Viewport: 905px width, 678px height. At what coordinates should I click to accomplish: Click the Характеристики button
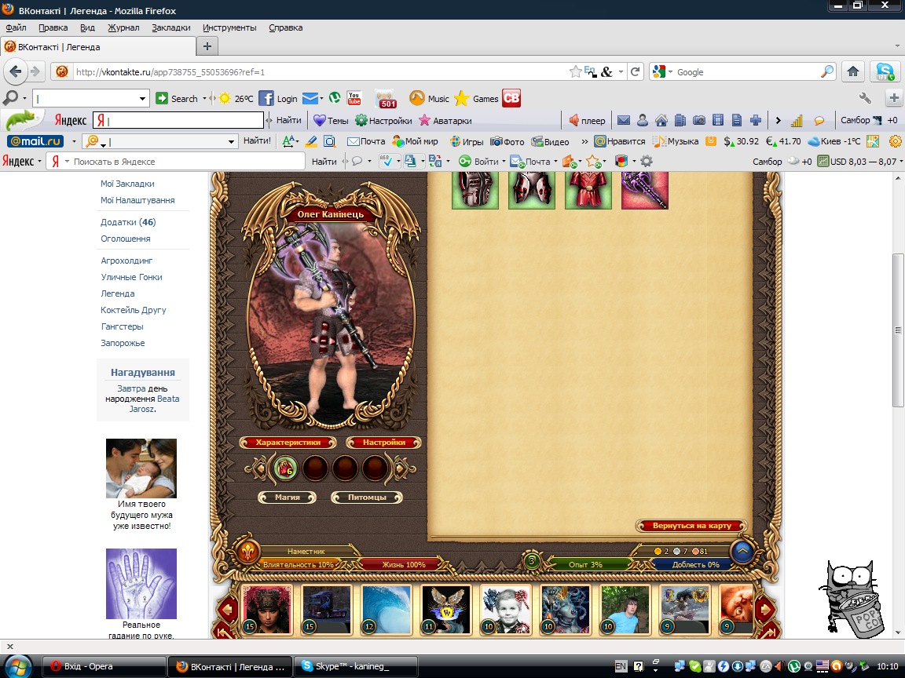click(x=288, y=443)
